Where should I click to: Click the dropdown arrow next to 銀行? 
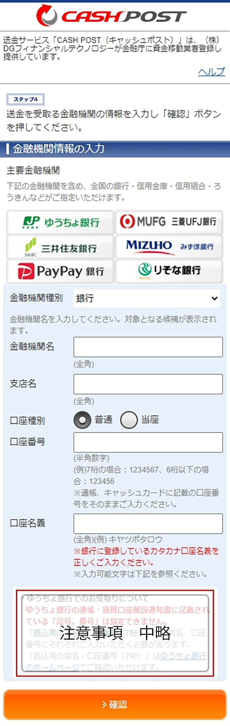[214, 298]
